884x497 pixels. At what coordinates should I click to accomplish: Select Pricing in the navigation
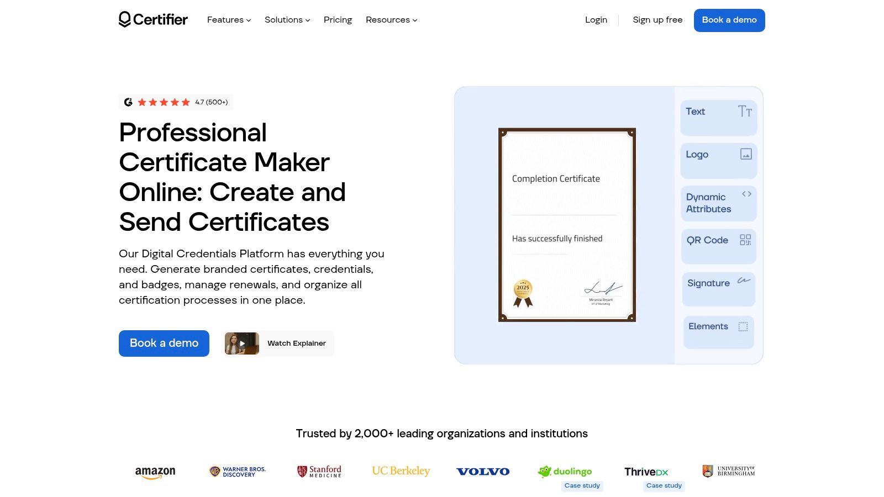pyautogui.click(x=338, y=20)
